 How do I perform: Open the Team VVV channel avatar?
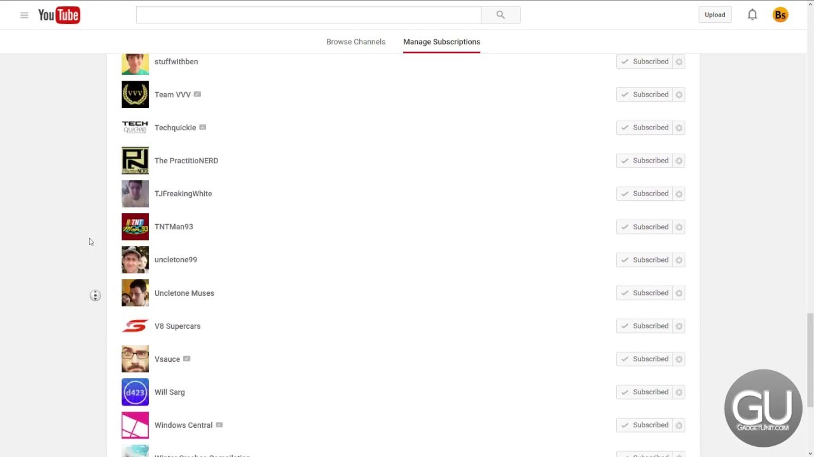tap(135, 95)
